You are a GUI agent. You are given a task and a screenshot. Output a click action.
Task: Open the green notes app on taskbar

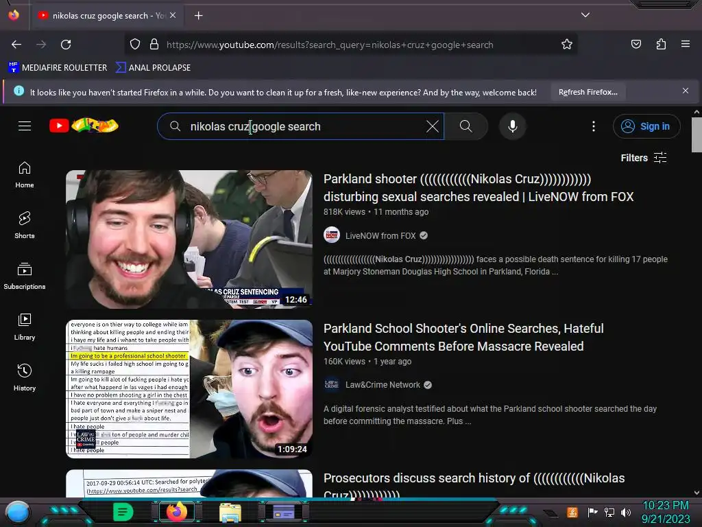(123, 512)
